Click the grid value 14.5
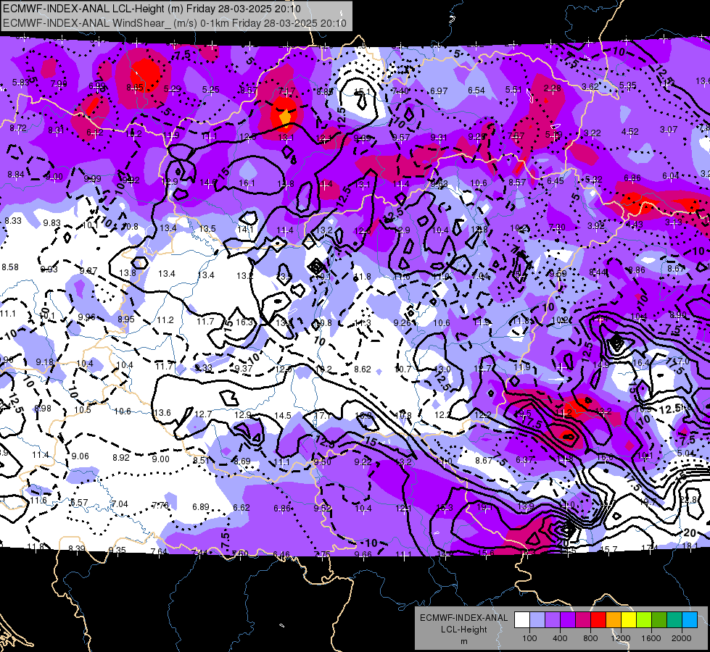The image size is (710, 652). (283, 415)
